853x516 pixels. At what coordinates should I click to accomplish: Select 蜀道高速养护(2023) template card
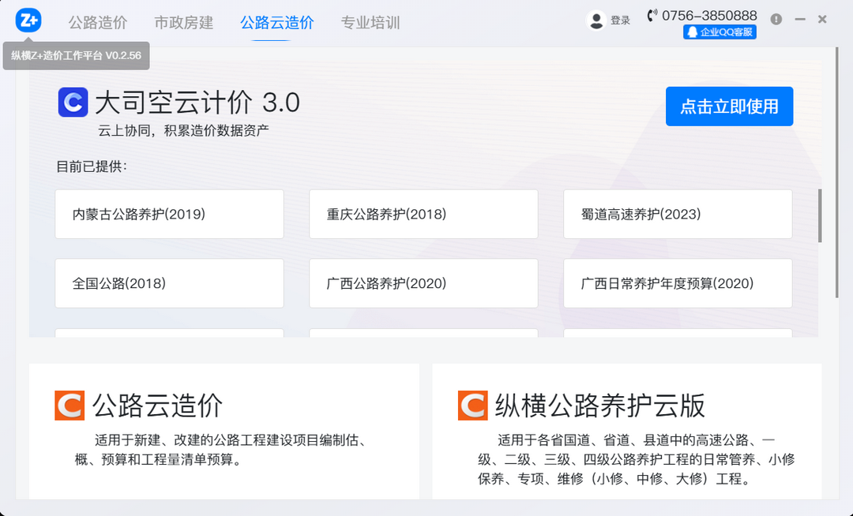[678, 214]
